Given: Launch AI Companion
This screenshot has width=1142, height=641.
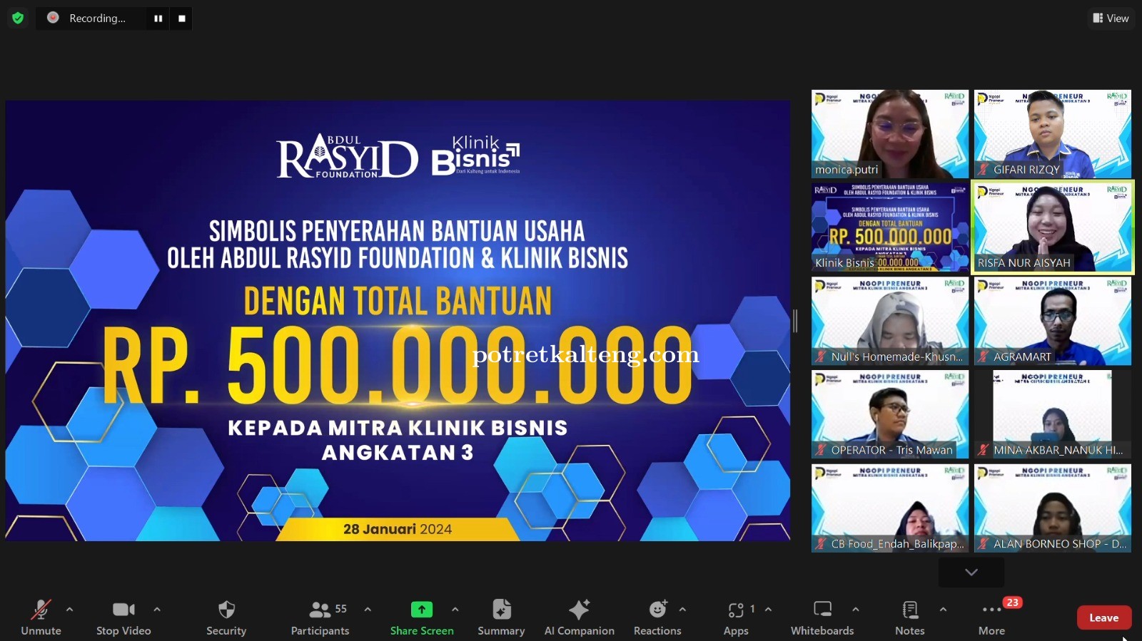Looking at the screenshot, I should coord(579,617).
